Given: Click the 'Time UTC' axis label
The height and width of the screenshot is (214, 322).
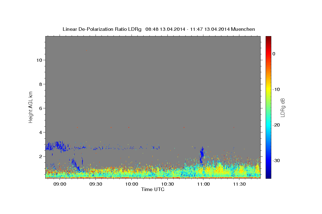Looking at the screenshot, I should pos(153,189).
